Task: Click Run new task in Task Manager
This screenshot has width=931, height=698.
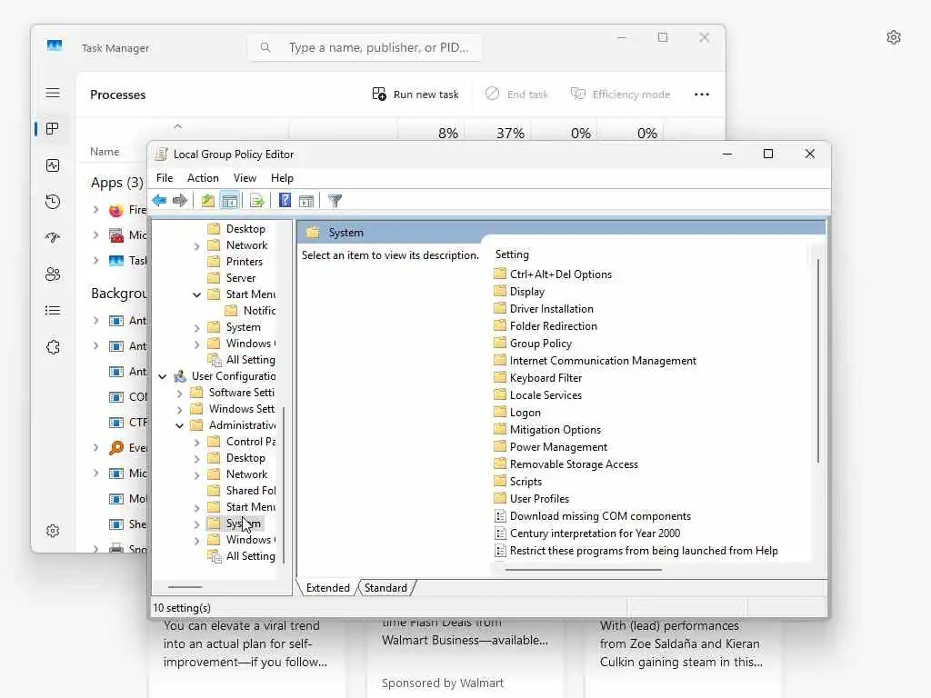Action: pyautogui.click(x=415, y=95)
